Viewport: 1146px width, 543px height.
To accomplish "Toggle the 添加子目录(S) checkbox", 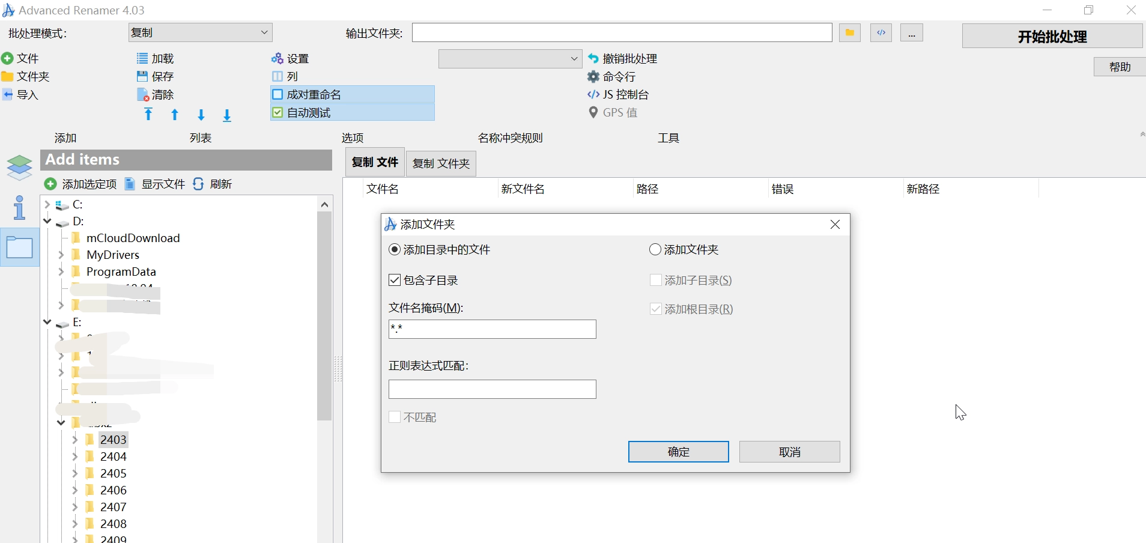I will pos(656,280).
